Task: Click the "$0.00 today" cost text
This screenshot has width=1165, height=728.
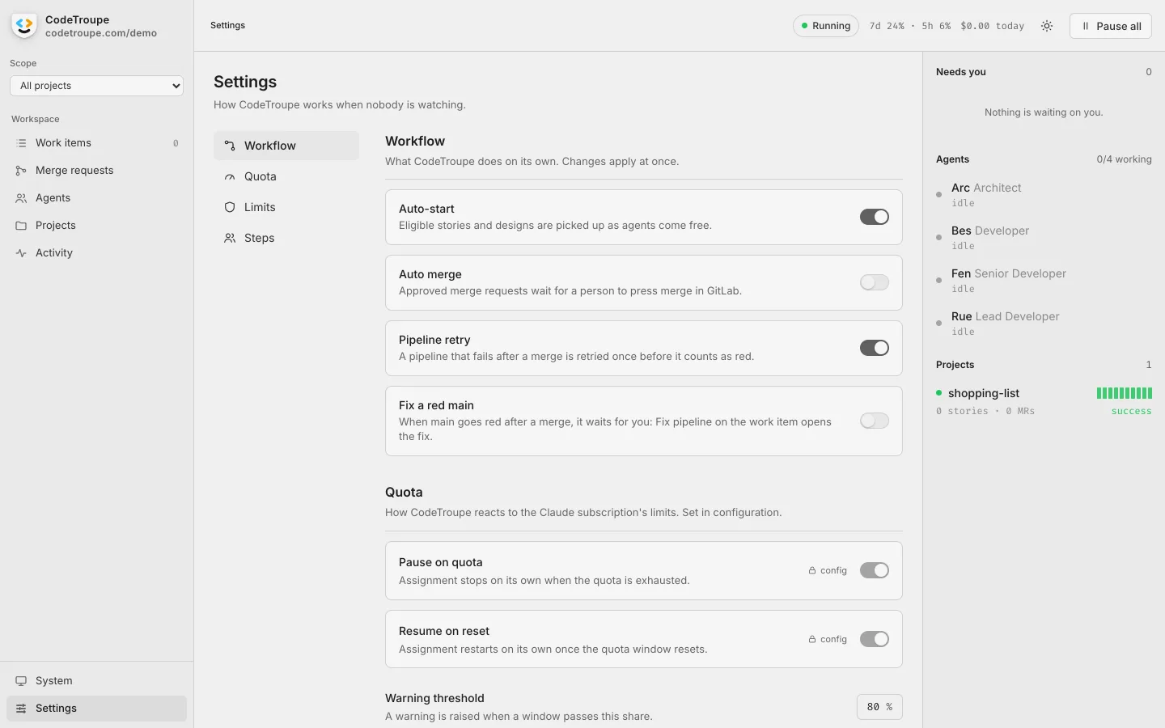Action: [x=993, y=26]
